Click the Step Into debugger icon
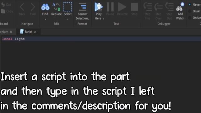The height and width of the screenshot is (113, 201). click(x=148, y=7)
